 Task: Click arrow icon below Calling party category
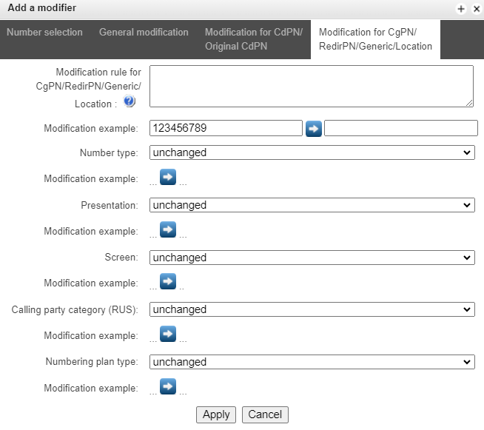point(168,335)
